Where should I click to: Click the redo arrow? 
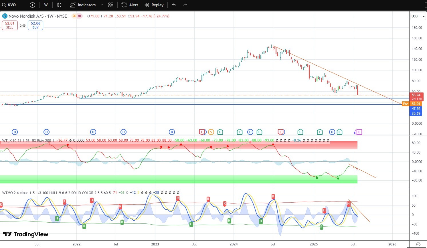coord(185,5)
